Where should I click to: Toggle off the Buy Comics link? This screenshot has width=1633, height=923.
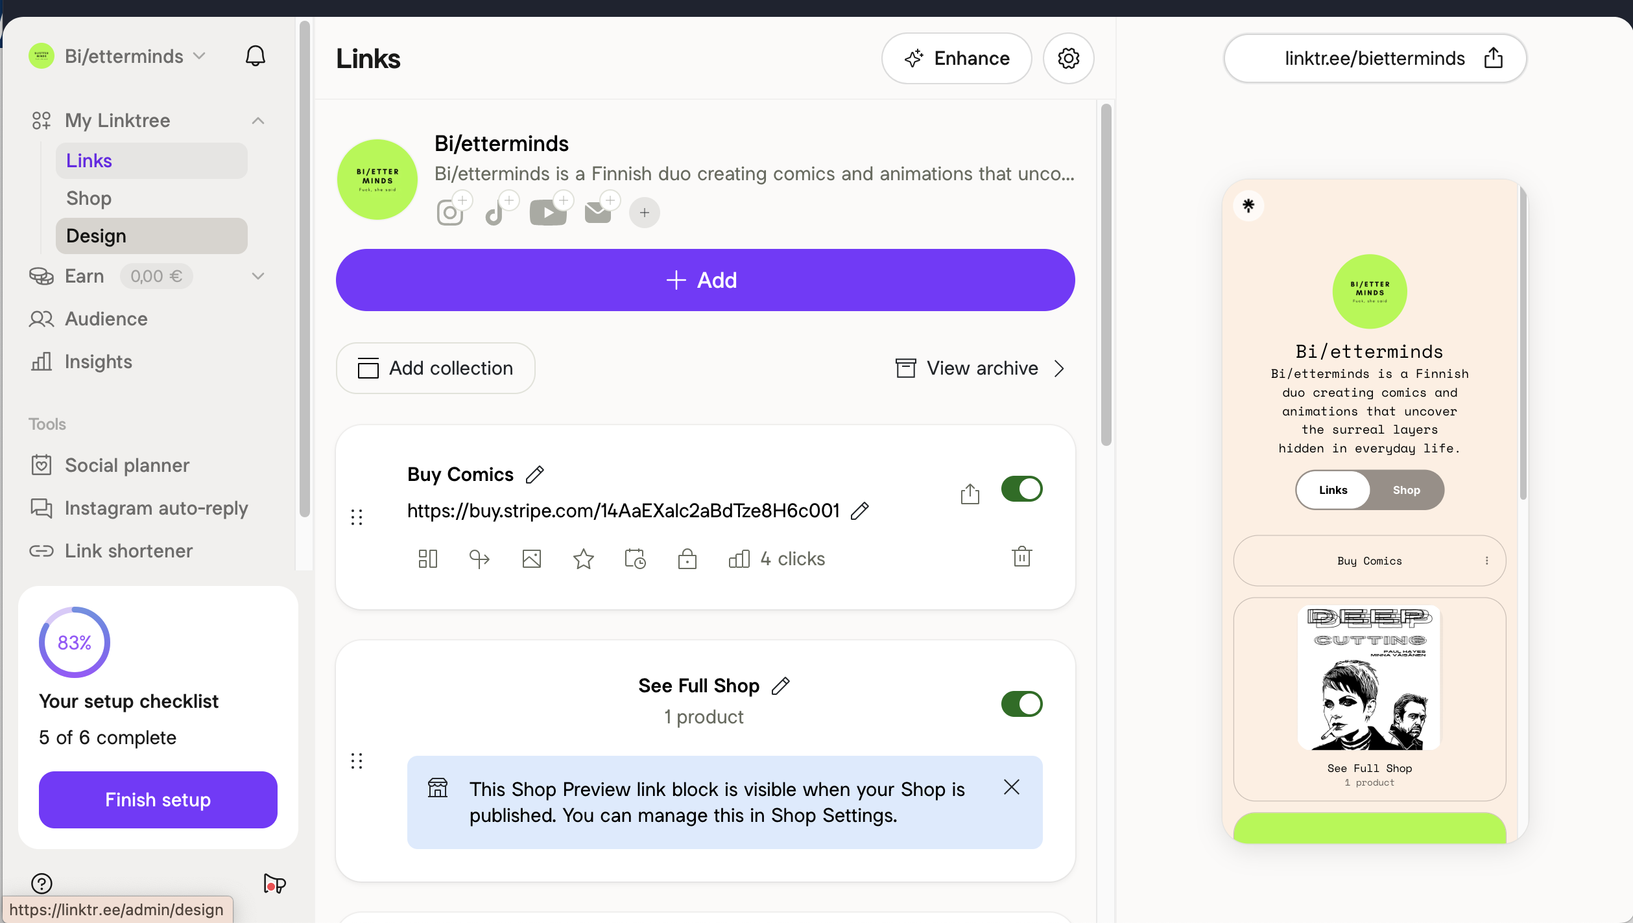pyautogui.click(x=1021, y=489)
